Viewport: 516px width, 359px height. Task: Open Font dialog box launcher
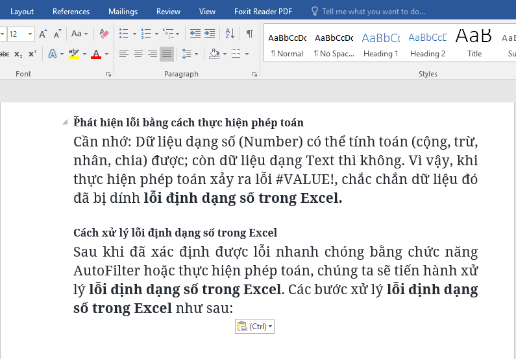(x=108, y=75)
